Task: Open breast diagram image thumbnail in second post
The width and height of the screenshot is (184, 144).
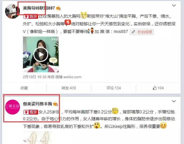Action: click(38, 138)
